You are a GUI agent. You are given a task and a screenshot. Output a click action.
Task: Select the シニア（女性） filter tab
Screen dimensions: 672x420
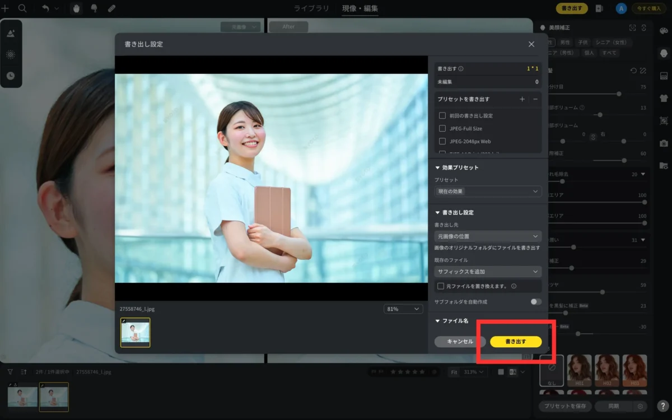click(612, 42)
